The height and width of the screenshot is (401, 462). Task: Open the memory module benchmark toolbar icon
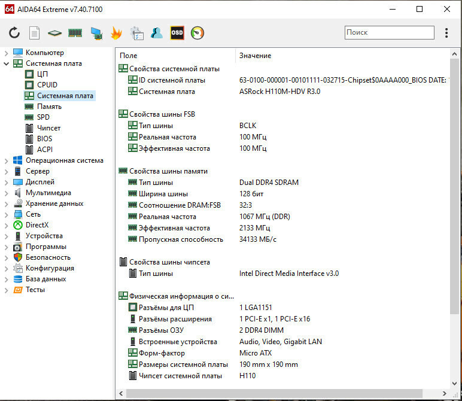click(75, 33)
